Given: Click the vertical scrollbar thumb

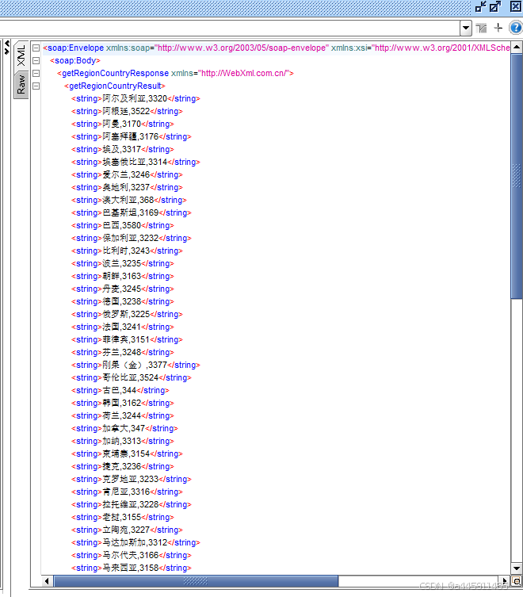Looking at the screenshot, I should (517, 176).
